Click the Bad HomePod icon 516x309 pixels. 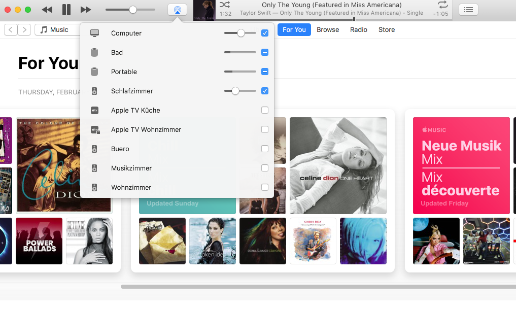tap(94, 52)
